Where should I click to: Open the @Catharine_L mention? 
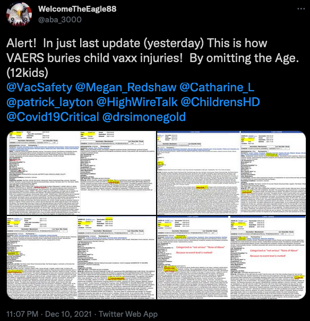click(x=217, y=88)
